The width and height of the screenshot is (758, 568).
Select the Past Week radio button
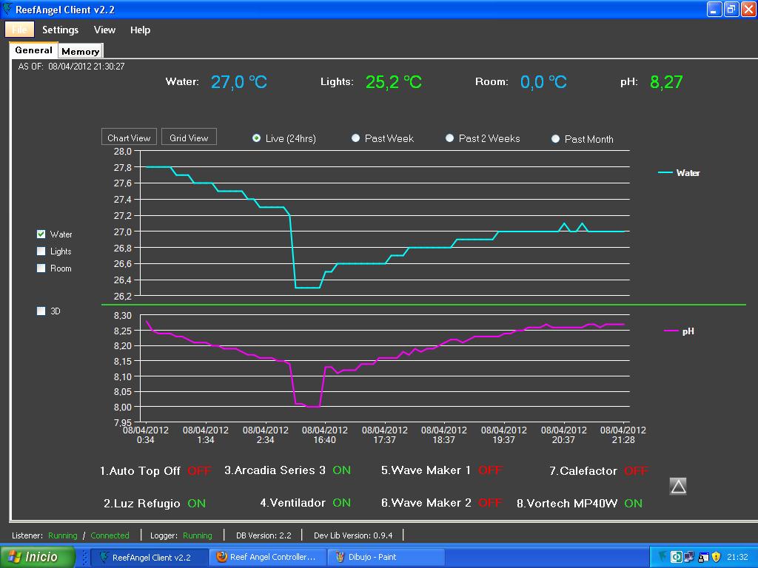(356, 138)
